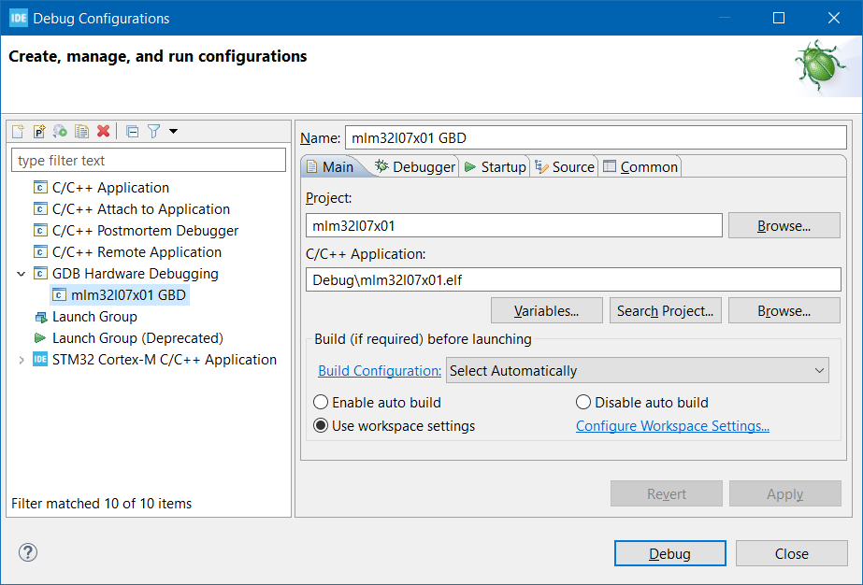Duplicate the selected launch configuration
Image resolution: width=863 pixels, height=585 pixels.
coord(81,132)
